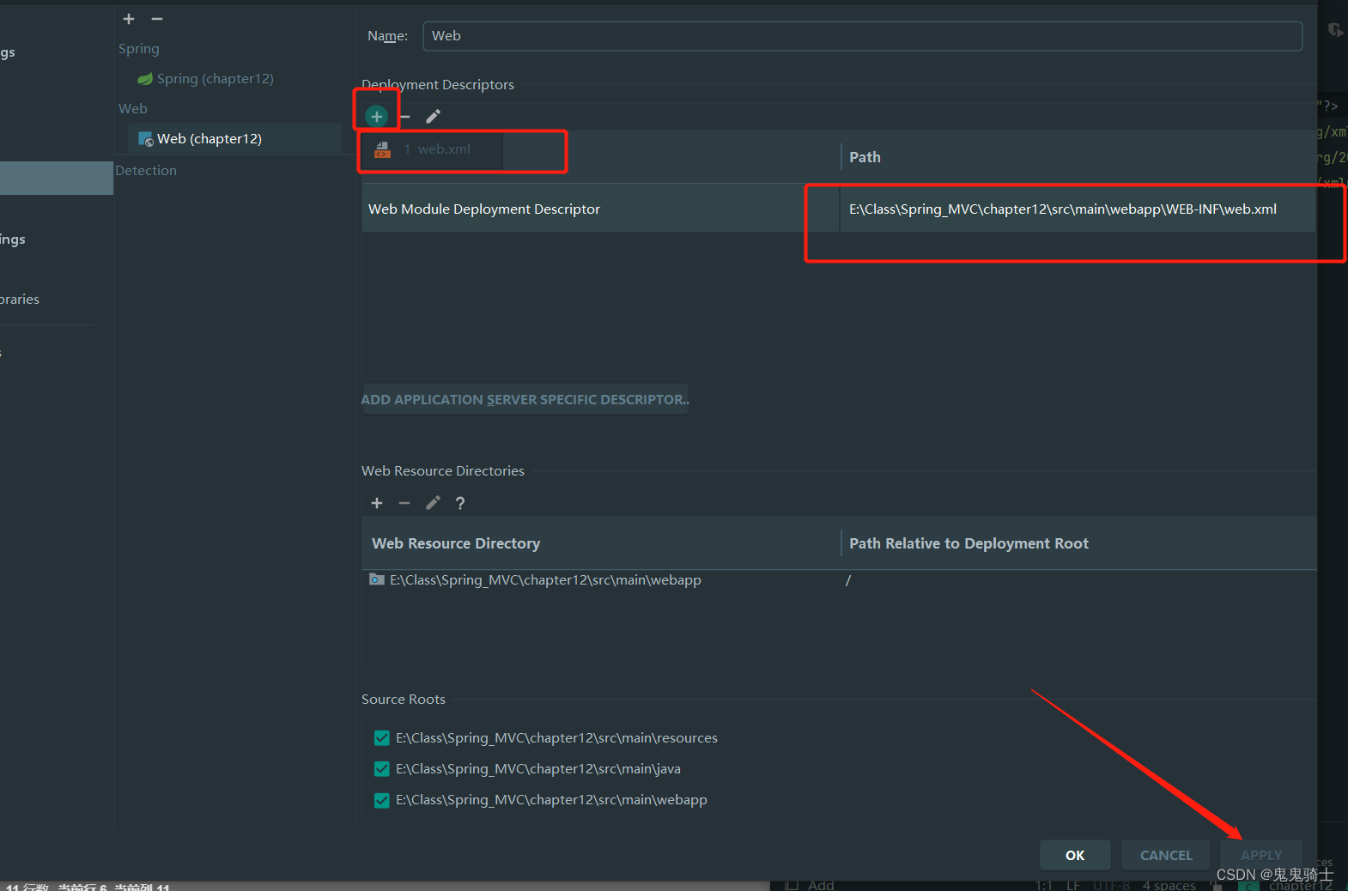Edit deployment descriptor with pencil icon
Viewport: 1348px width, 891px height.
click(433, 116)
